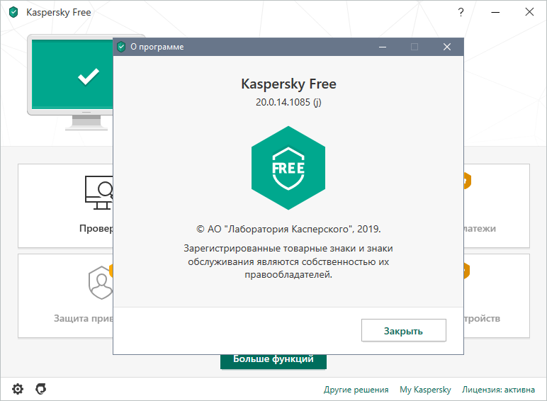Click the green monitor protection status image
Viewport: 547px width, 401px height.
[x=71, y=77]
